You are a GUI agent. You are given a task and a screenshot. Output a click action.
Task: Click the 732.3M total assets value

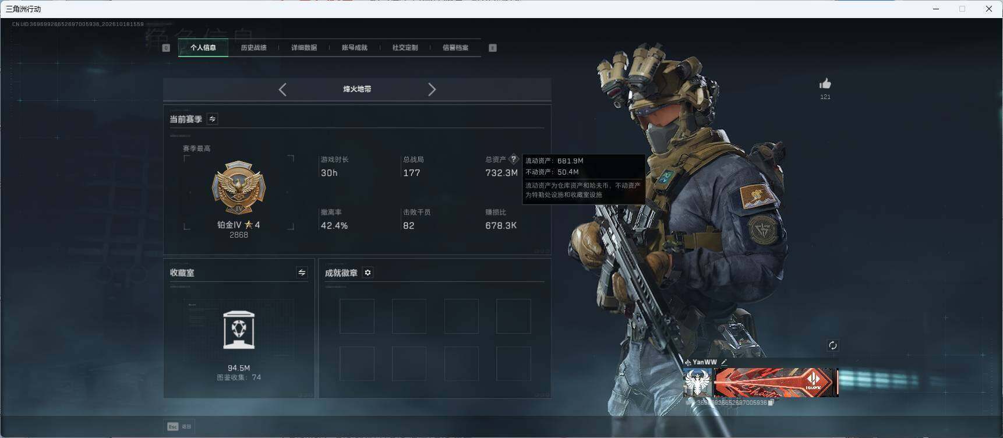point(501,173)
